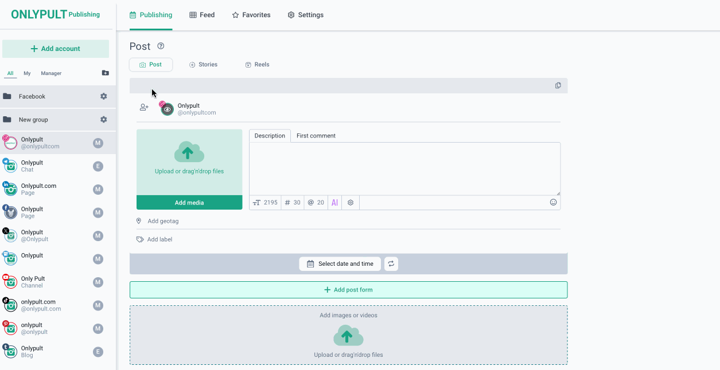Open the Feed tab in top navigation
720x370 pixels.
pyautogui.click(x=202, y=15)
